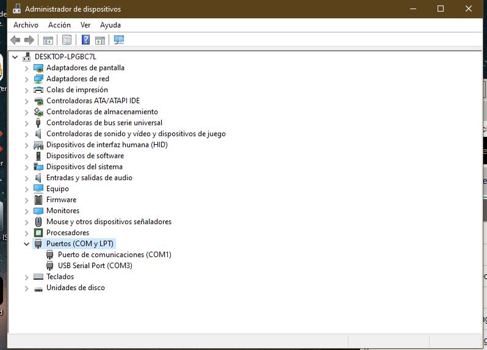
Task: Click the Procesadores chip icon
Action: pos(38,233)
